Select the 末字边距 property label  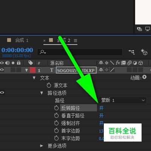(71, 138)
